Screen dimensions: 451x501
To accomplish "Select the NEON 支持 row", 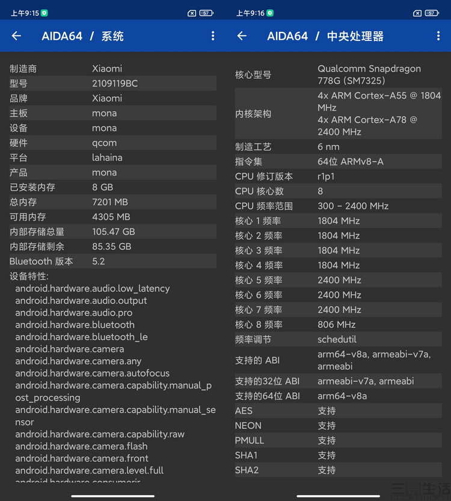I will [338, 426].
